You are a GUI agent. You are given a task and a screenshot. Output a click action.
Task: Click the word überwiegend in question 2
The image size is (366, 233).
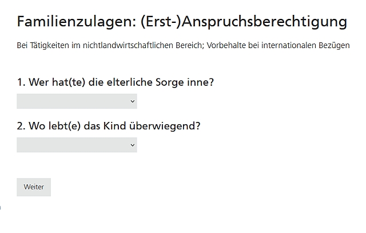(x=165, y=126)
